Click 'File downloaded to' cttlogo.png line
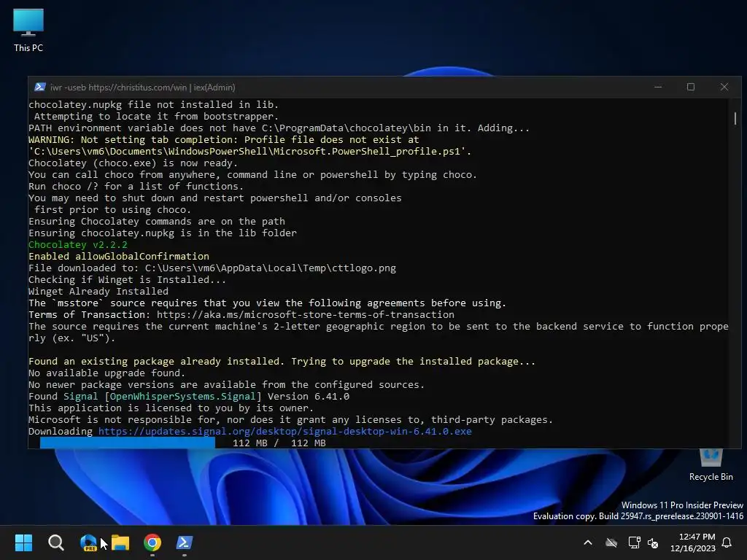This screenshot has height=560, width=747. tap(212, 268)
